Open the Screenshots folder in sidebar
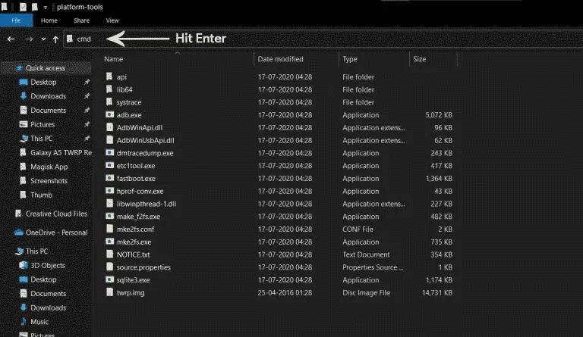Screen dimensions: 583x337 (49, 180)
